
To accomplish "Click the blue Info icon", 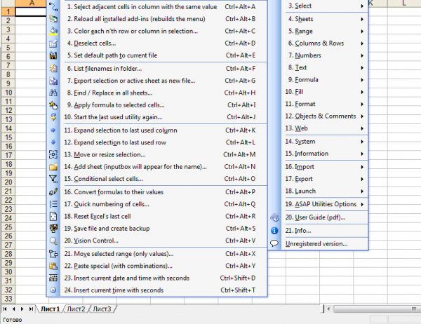I will pyautogui.click(x=274, y=231).
